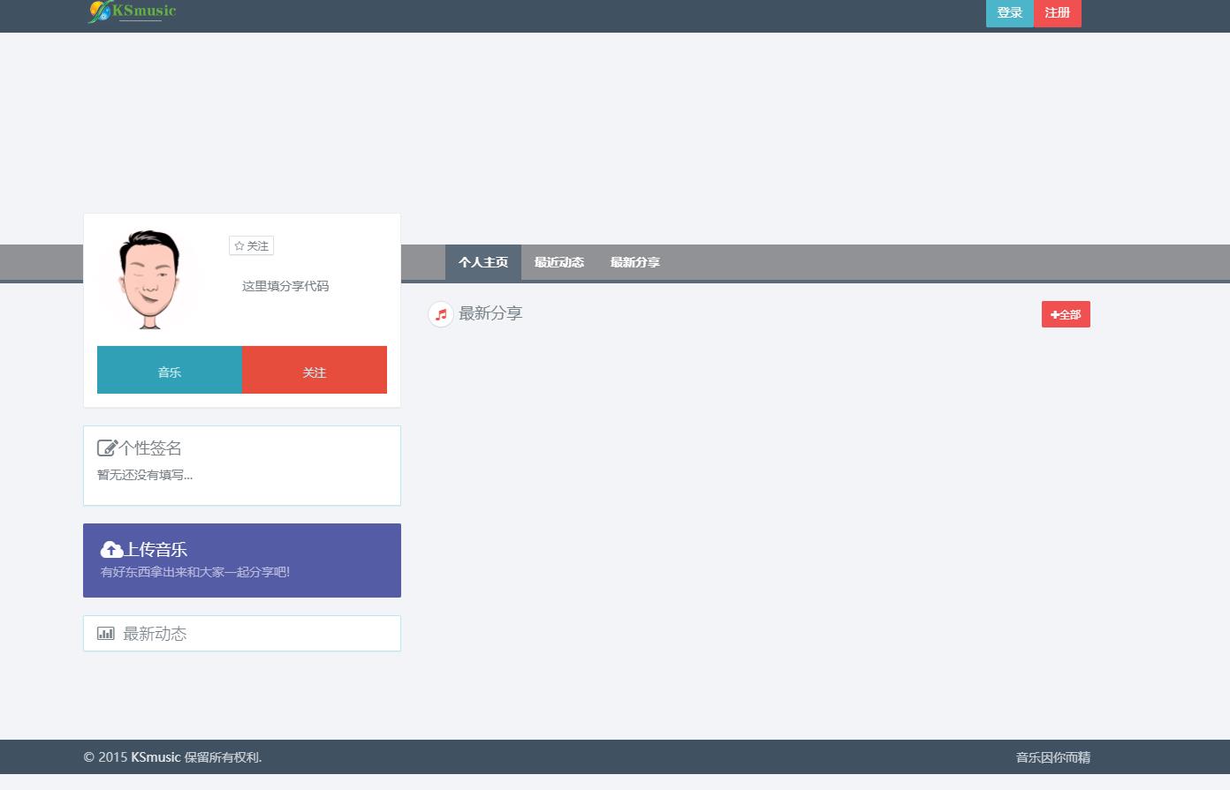Expand all shares with +全部 button

[x=1065, y=314]
